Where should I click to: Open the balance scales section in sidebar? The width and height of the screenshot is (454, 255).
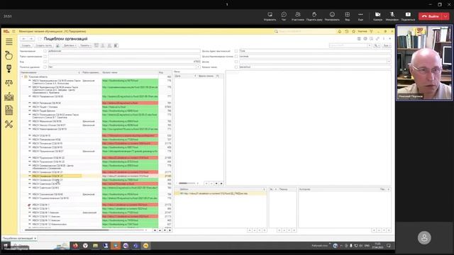tap(9, 83)
